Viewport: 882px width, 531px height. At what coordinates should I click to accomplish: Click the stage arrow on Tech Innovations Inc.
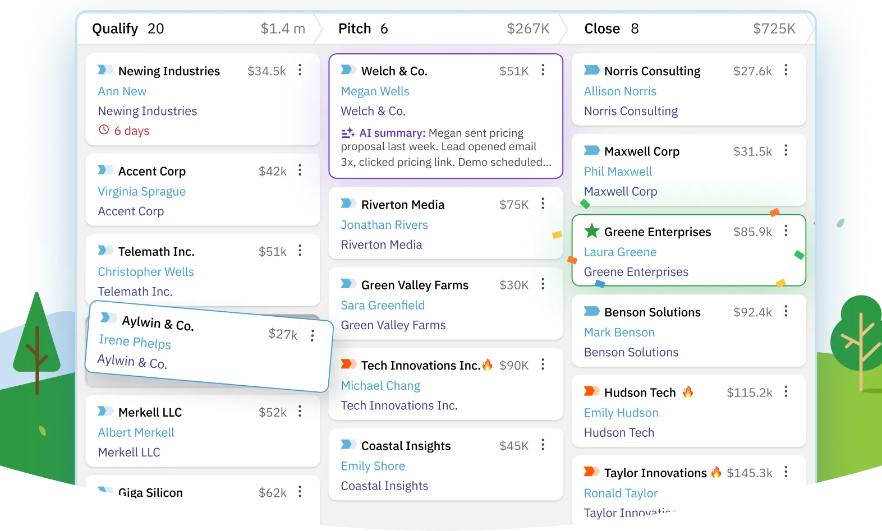coord(348,364)
